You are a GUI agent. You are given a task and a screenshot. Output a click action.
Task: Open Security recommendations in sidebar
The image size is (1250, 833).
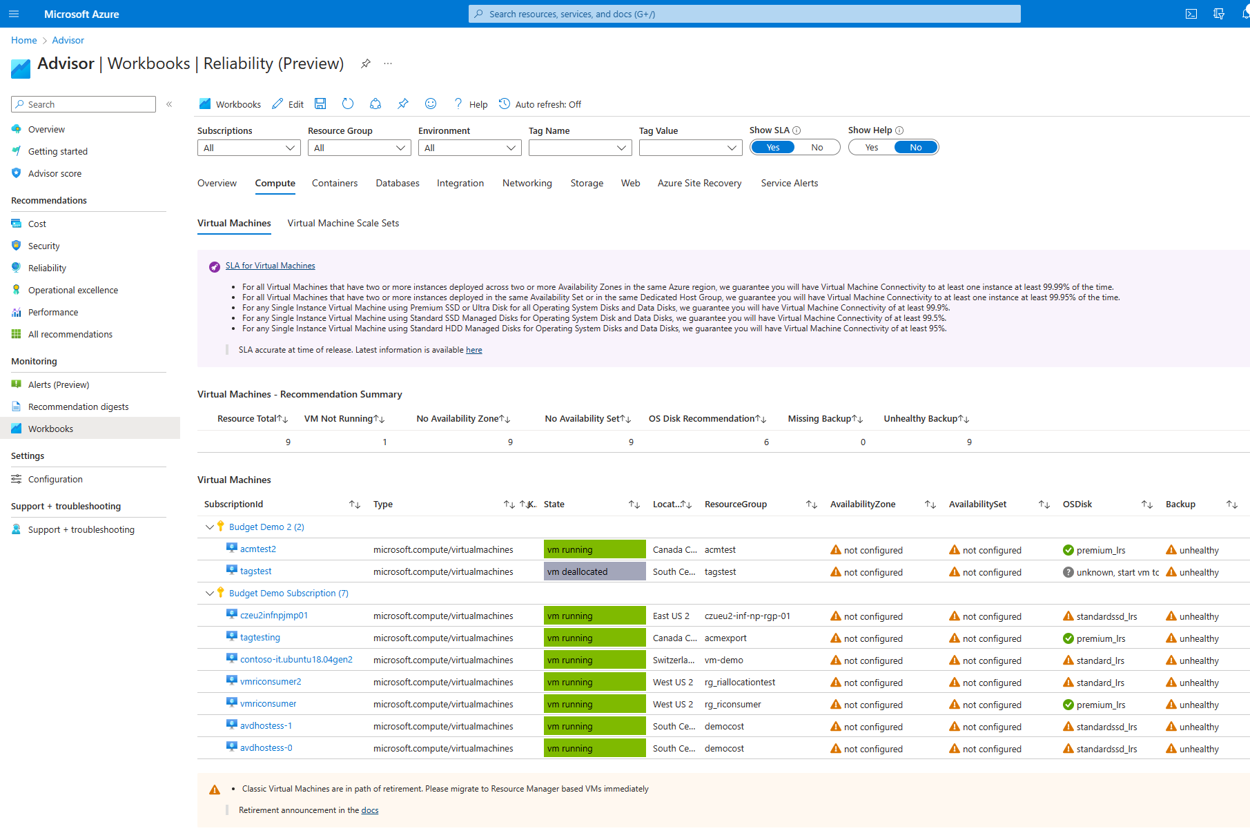coord(44,246)
